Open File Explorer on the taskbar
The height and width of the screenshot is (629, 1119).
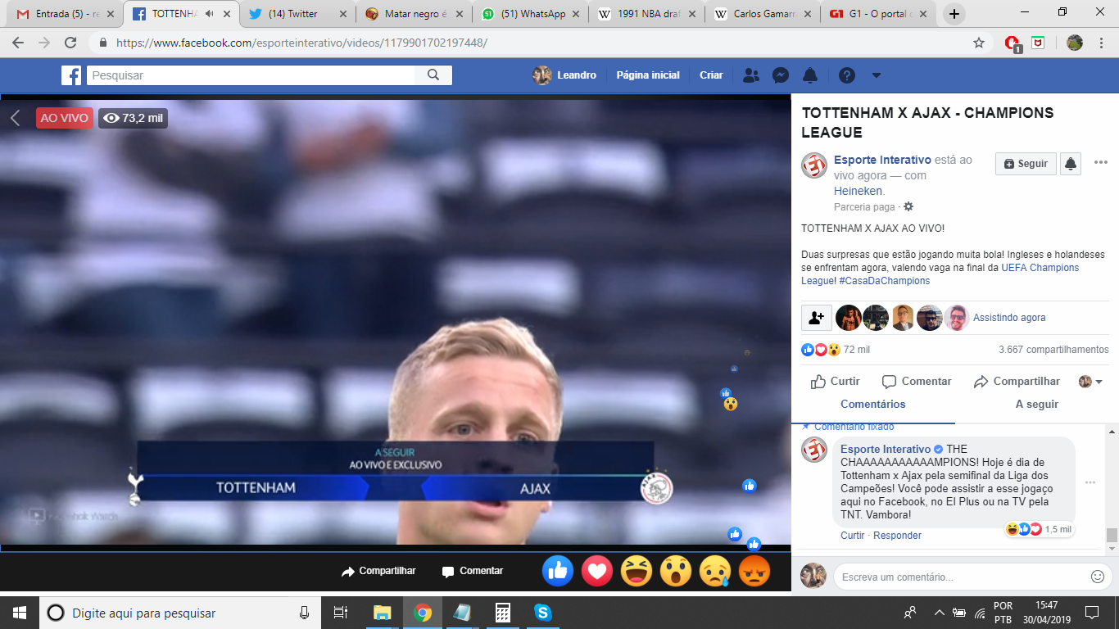point(383,613)
